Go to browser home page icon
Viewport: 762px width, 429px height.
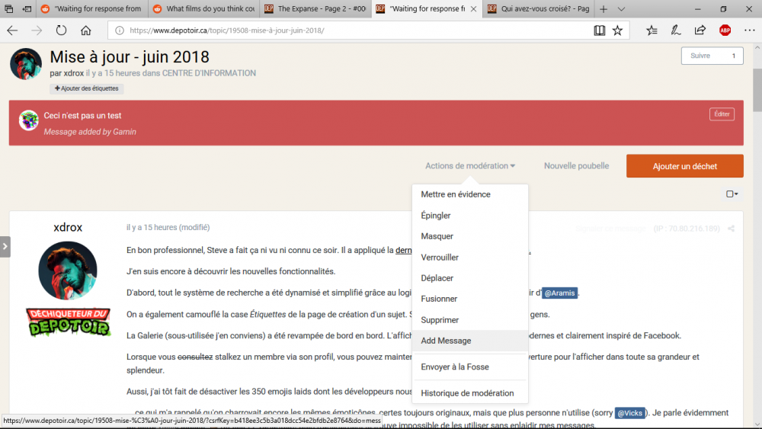pyautogui.click(x=85, y=30)
